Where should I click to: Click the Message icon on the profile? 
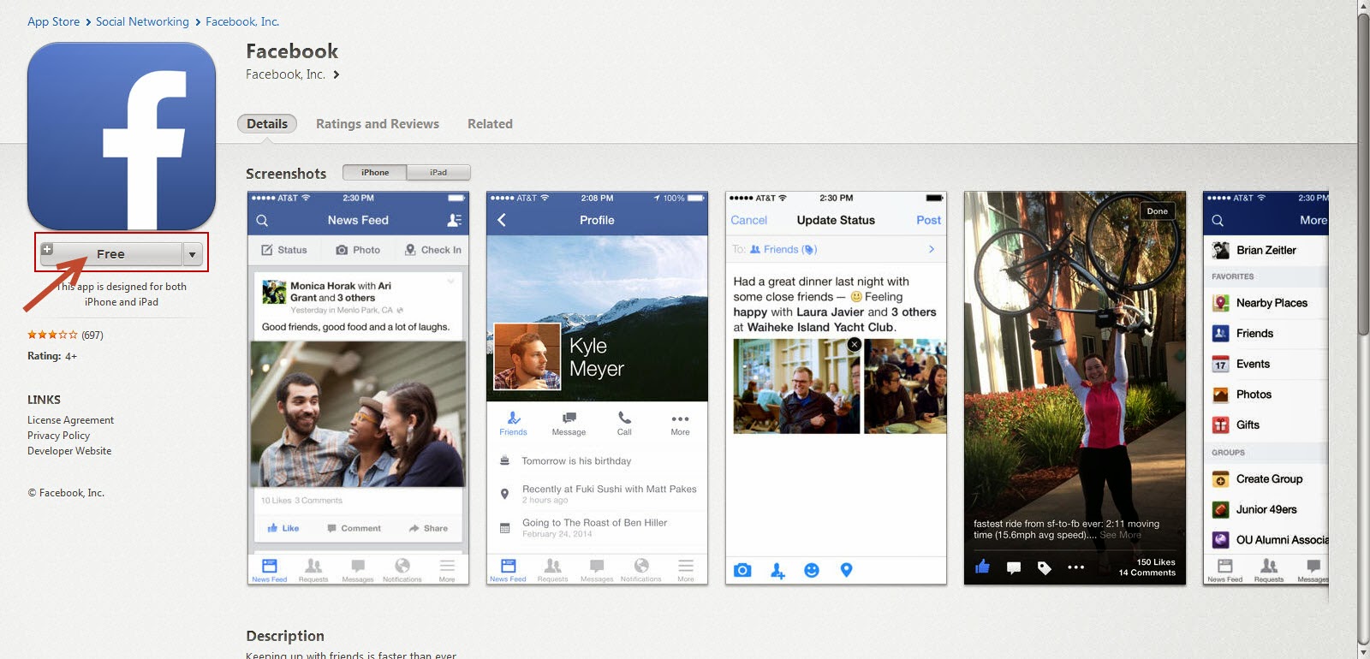click(x=569, y=418)
